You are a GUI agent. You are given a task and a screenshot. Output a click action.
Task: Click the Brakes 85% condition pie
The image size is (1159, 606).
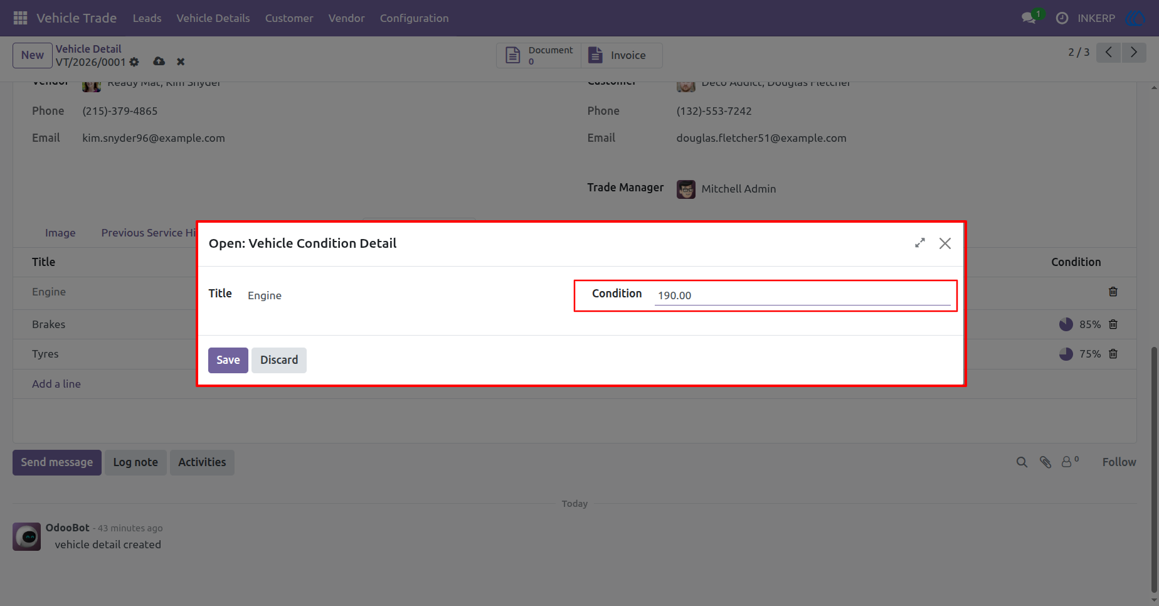point(1066,324)
